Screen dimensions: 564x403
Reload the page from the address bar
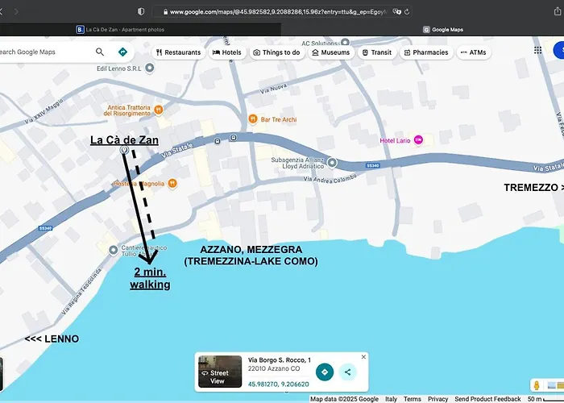point(407,12)
